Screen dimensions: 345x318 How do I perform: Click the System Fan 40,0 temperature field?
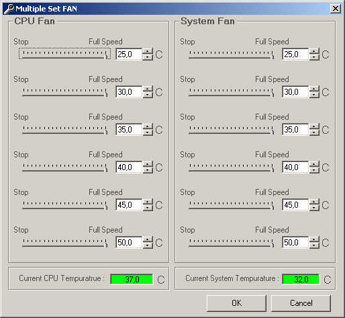[295, 167]
